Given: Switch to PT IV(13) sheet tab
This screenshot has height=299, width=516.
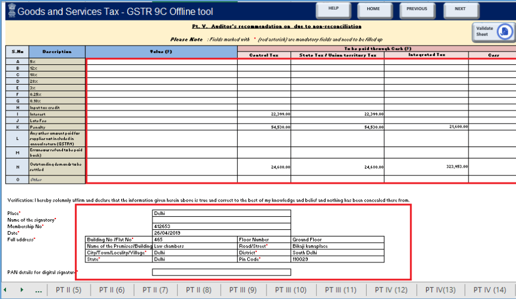Looking at the screenshot, I should click(440, 290).
